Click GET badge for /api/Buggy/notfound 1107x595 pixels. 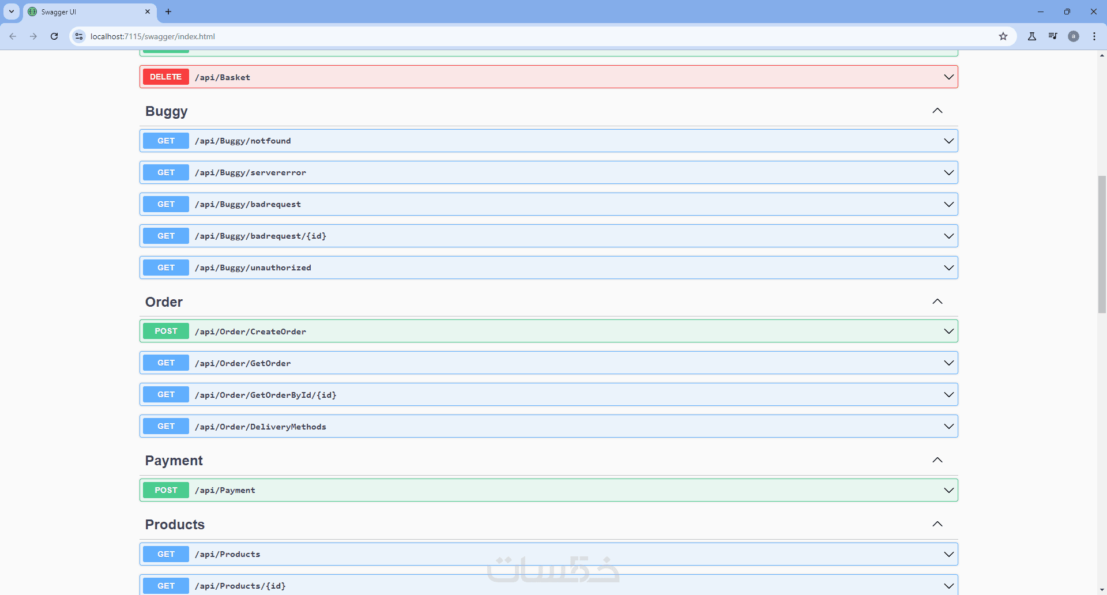pos(166,141)
